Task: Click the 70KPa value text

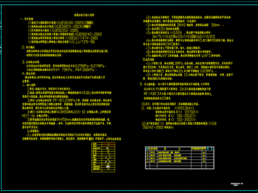Action: [x=67, y=70]
